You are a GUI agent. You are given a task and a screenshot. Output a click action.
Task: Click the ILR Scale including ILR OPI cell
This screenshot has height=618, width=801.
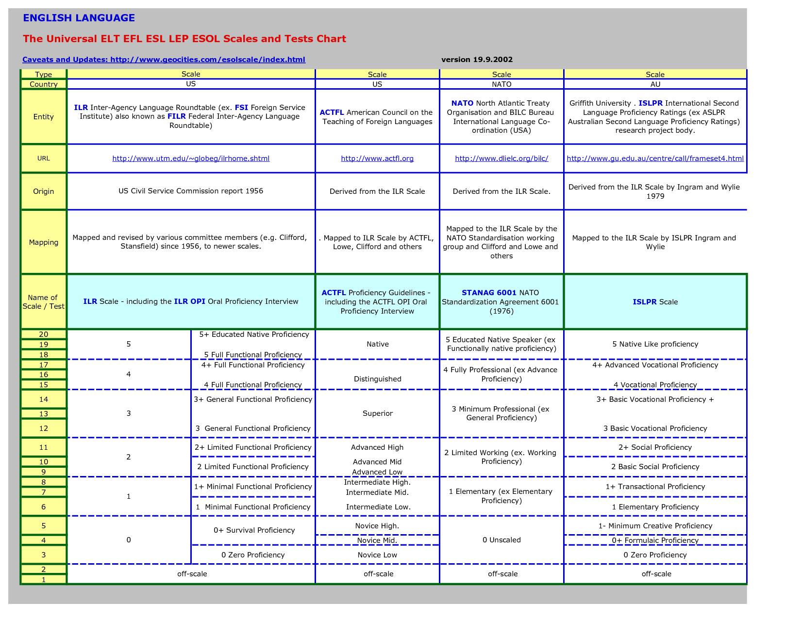click(191, 301)
